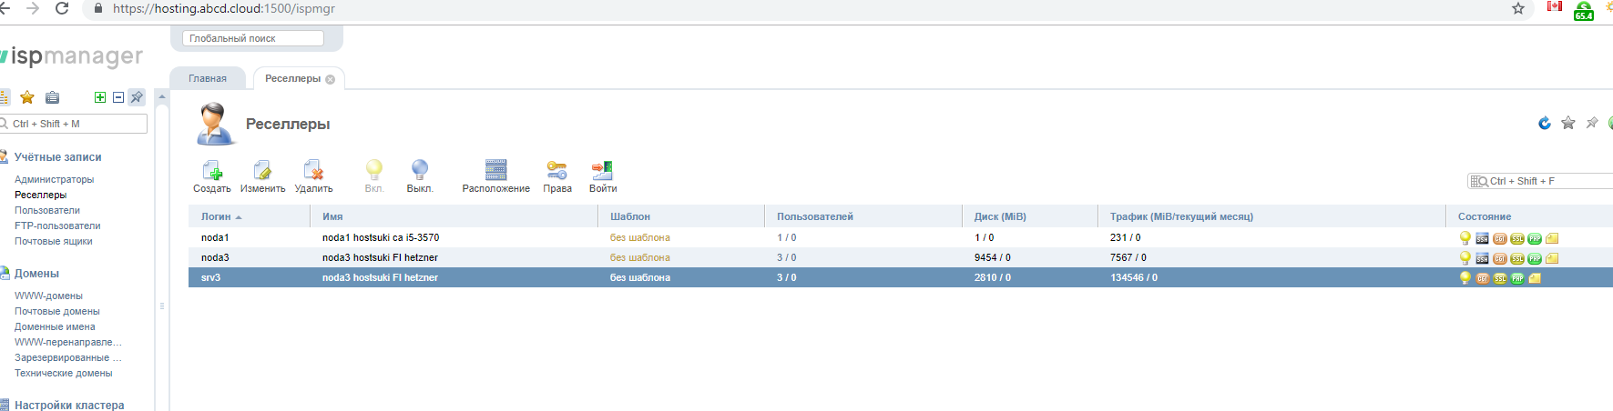The height and width of the screenshot is (411, 1613).
Task: Switch to the Главная tab
Action: pyautogui.click(x=208, y=78)
